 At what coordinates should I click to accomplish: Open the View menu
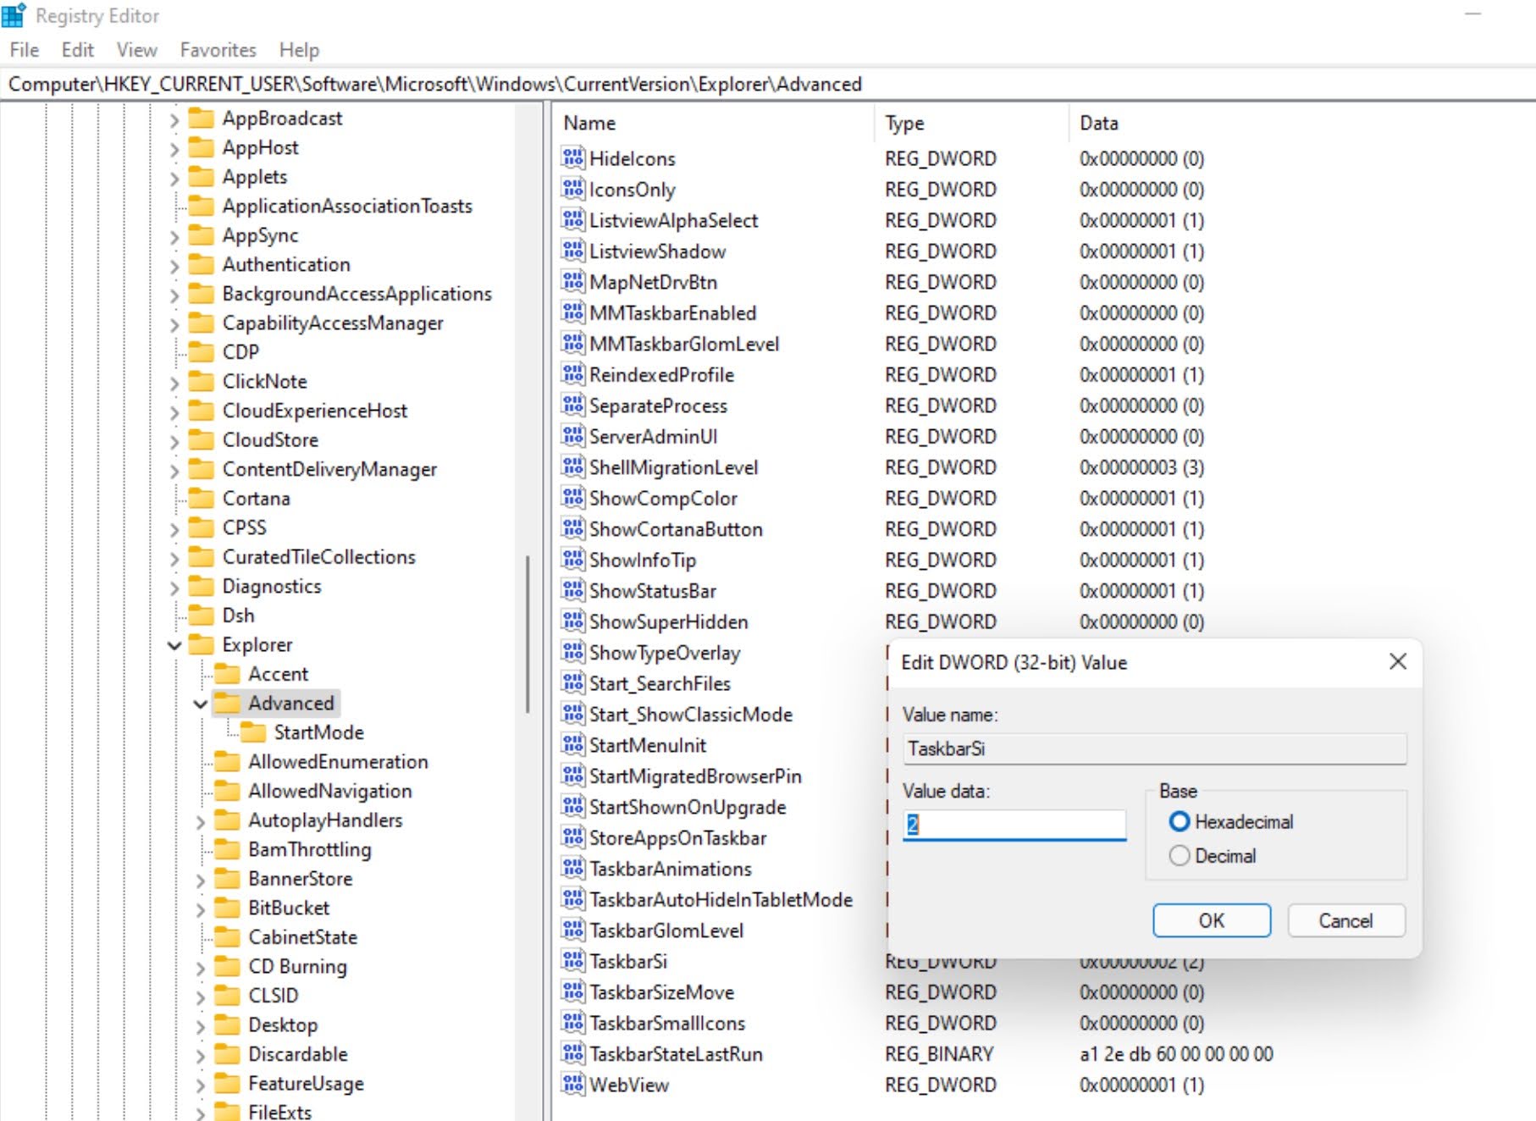pyautogui.click(x=136, y=50)
